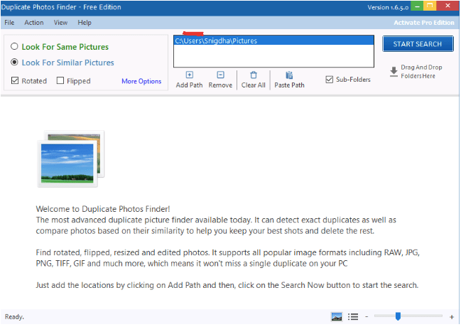The height and width of the screenshot is (327, 461).
Task: Click the plus zoom-in icon
Action: [452, 317]
